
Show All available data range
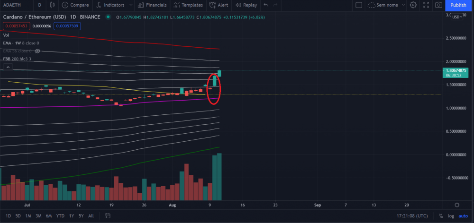tap(91, 216)
